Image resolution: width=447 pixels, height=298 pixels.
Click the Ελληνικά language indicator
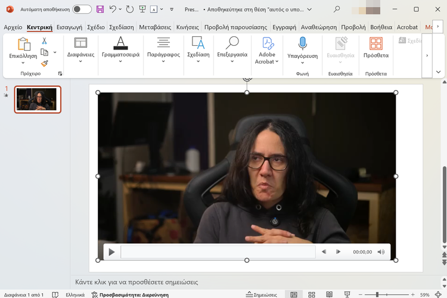click(x=75, y=294)
